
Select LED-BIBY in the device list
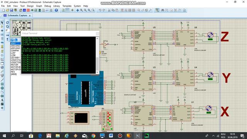15,58
